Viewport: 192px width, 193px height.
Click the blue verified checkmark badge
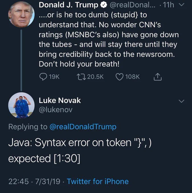[x=103, y=5]
